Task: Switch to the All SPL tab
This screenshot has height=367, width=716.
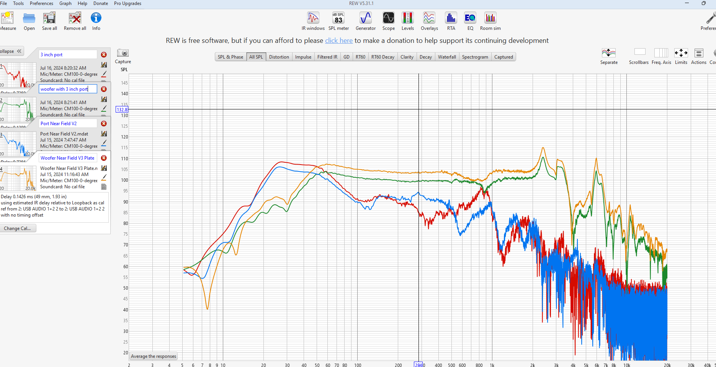Action: point(256,57)
